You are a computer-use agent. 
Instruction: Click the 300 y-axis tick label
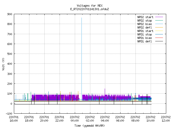pyautogui.click(x=10, y=74)
